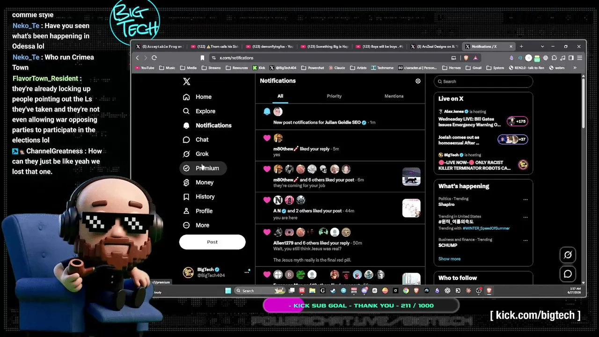Open notification settings gear icon
This screenshot has width=599, height=337.
pos(418,81)
